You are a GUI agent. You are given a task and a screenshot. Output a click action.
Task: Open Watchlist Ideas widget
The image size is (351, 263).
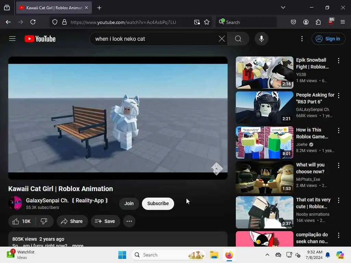click(x=20, y=254)
